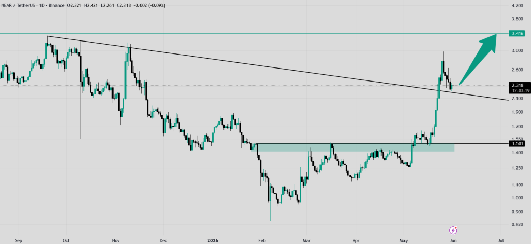Click the current price label 2.318
The image size is (531, 244).
[518, 85]
